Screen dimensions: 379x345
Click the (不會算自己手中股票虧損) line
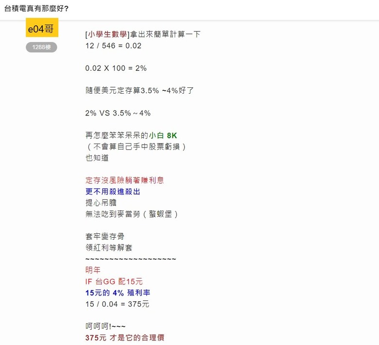pos(136,147)
